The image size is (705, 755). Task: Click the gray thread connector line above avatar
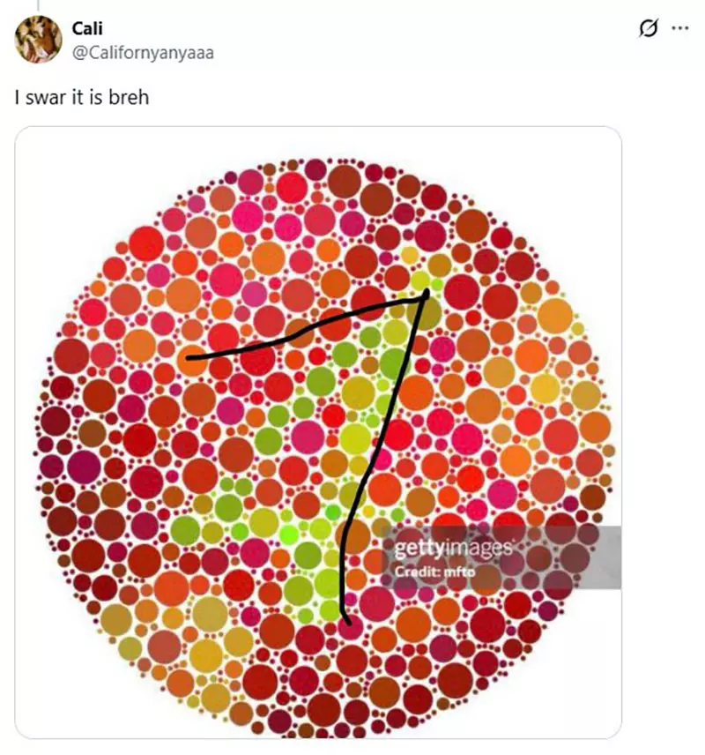(x=38, y=5)
